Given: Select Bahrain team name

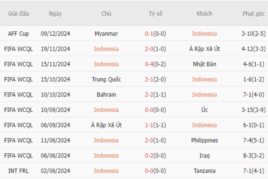Looking at the screenshot, I should pos(106,94).
